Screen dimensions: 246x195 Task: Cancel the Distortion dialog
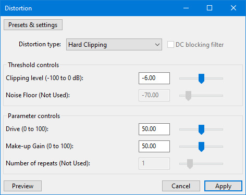181,186
